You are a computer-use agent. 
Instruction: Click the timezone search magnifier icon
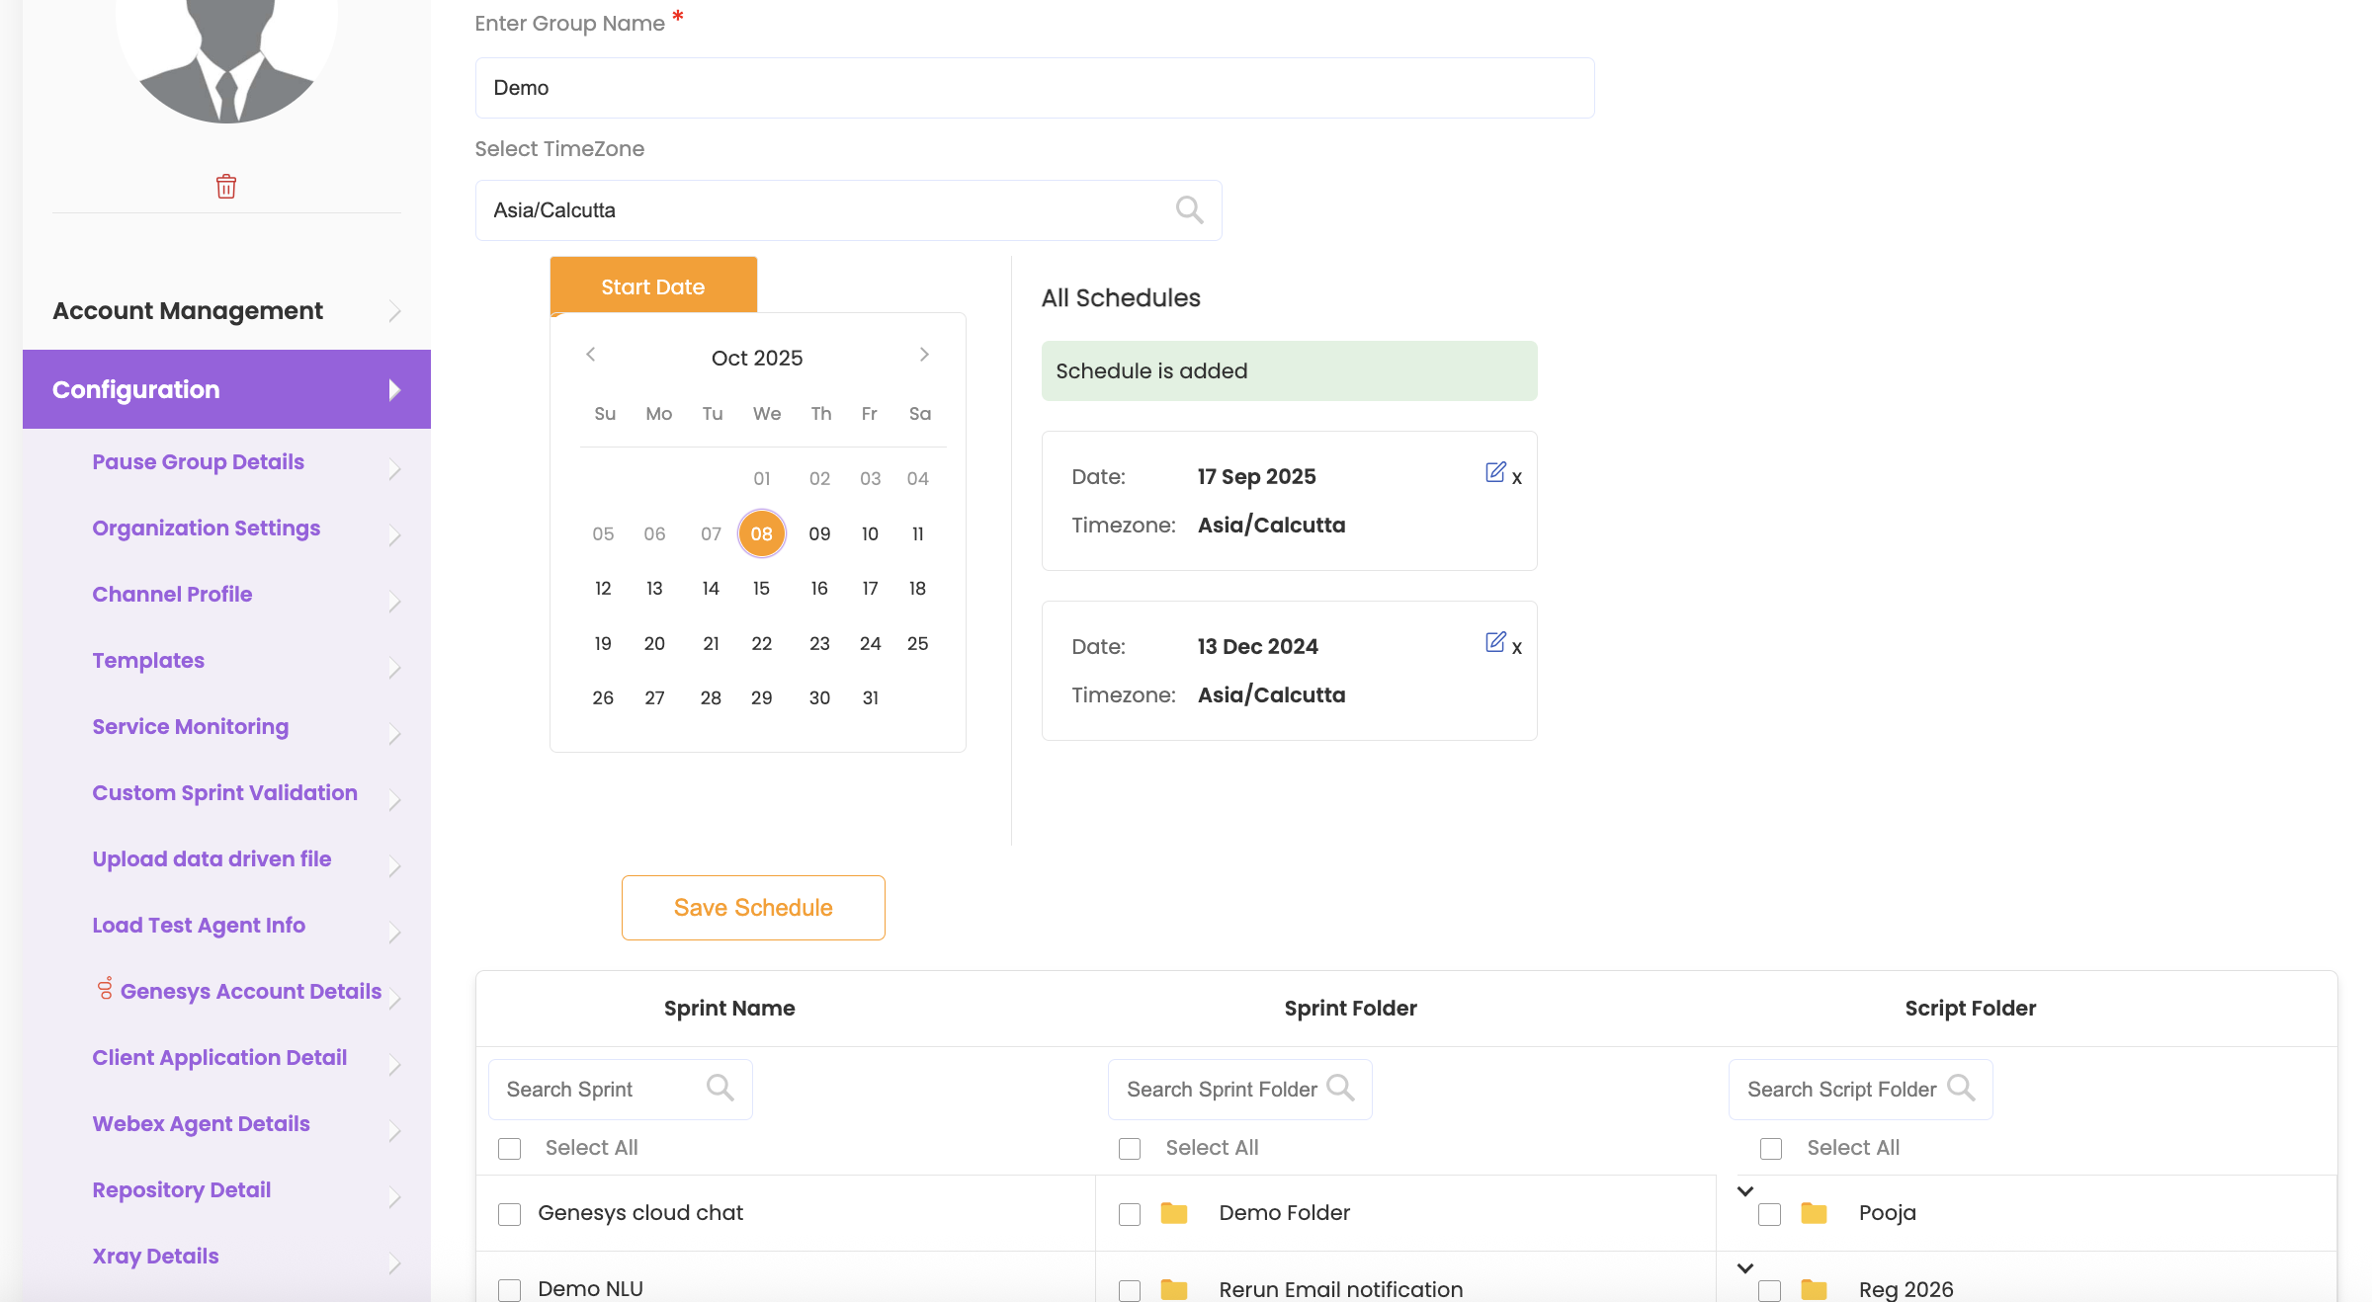pyautogui.click(x=1189, y=209)
